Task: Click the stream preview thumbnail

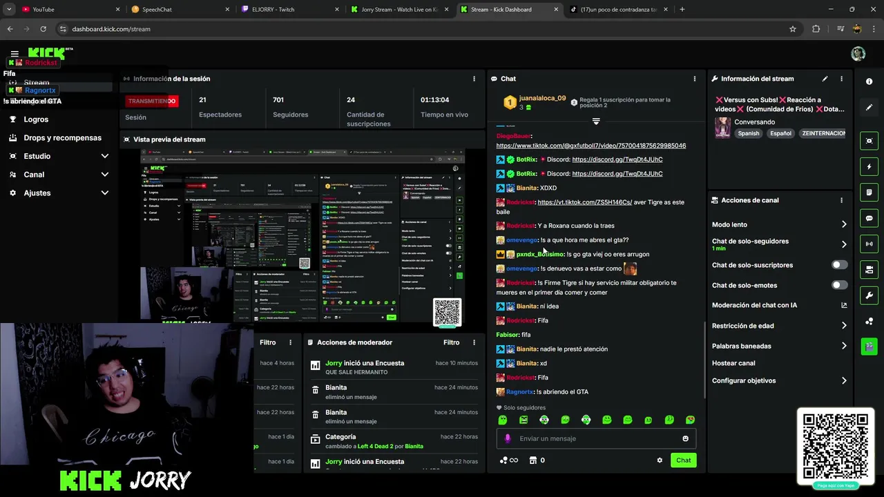Action: coord(302,235)
